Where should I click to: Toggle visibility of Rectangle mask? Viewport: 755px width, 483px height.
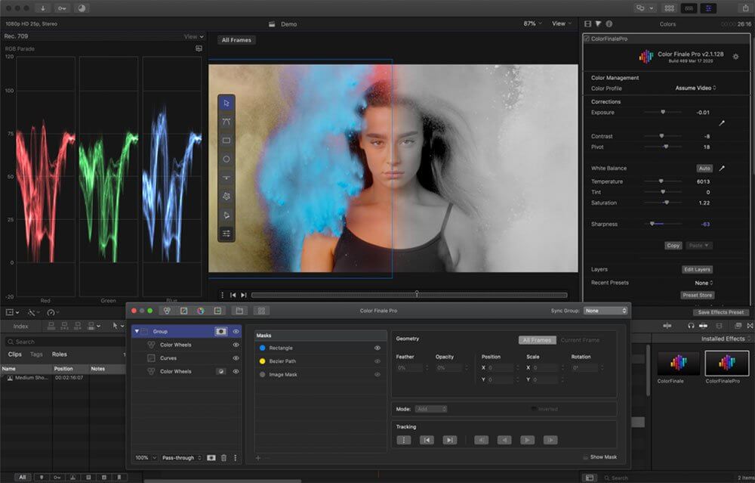377,348
